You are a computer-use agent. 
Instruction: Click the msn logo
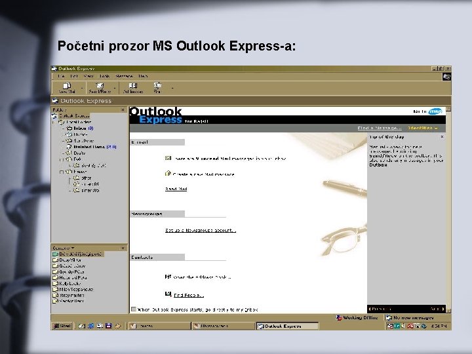pos(435,111)
